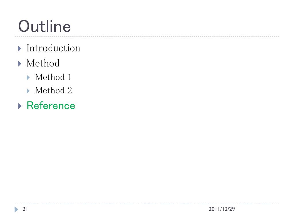This screenshot has height=220, width=294.
Task: Click the digit 2 after Method
Action: pos(69,91)
